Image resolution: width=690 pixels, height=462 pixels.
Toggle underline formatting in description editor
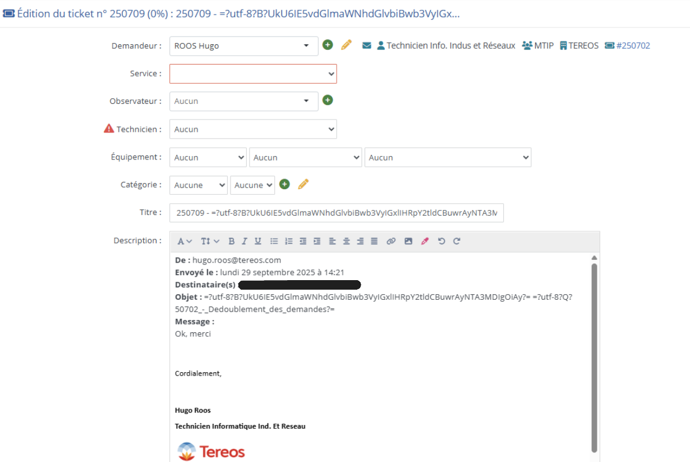coord(258,241)
